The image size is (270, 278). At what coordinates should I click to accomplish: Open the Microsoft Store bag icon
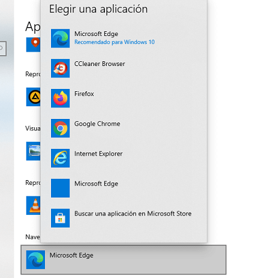pos(60,218)
